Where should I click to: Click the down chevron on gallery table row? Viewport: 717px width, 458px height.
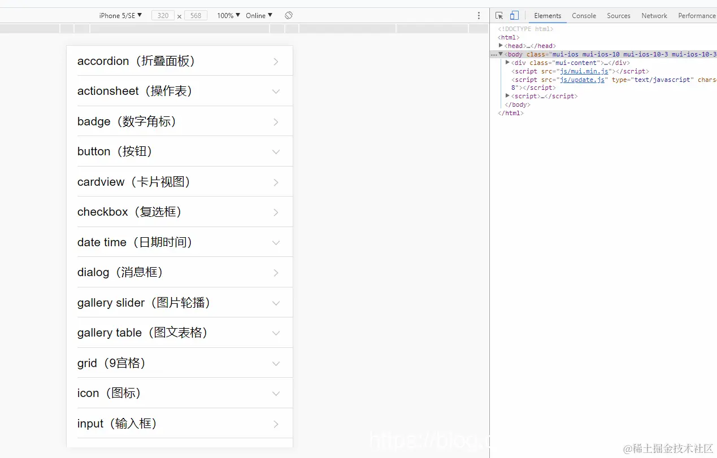276,333
